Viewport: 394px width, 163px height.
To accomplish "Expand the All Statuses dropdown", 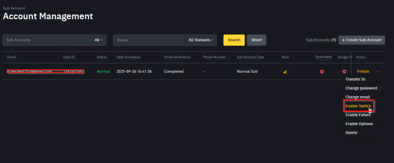I will point(201,40).
